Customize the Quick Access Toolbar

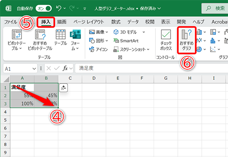click(84, 9)
